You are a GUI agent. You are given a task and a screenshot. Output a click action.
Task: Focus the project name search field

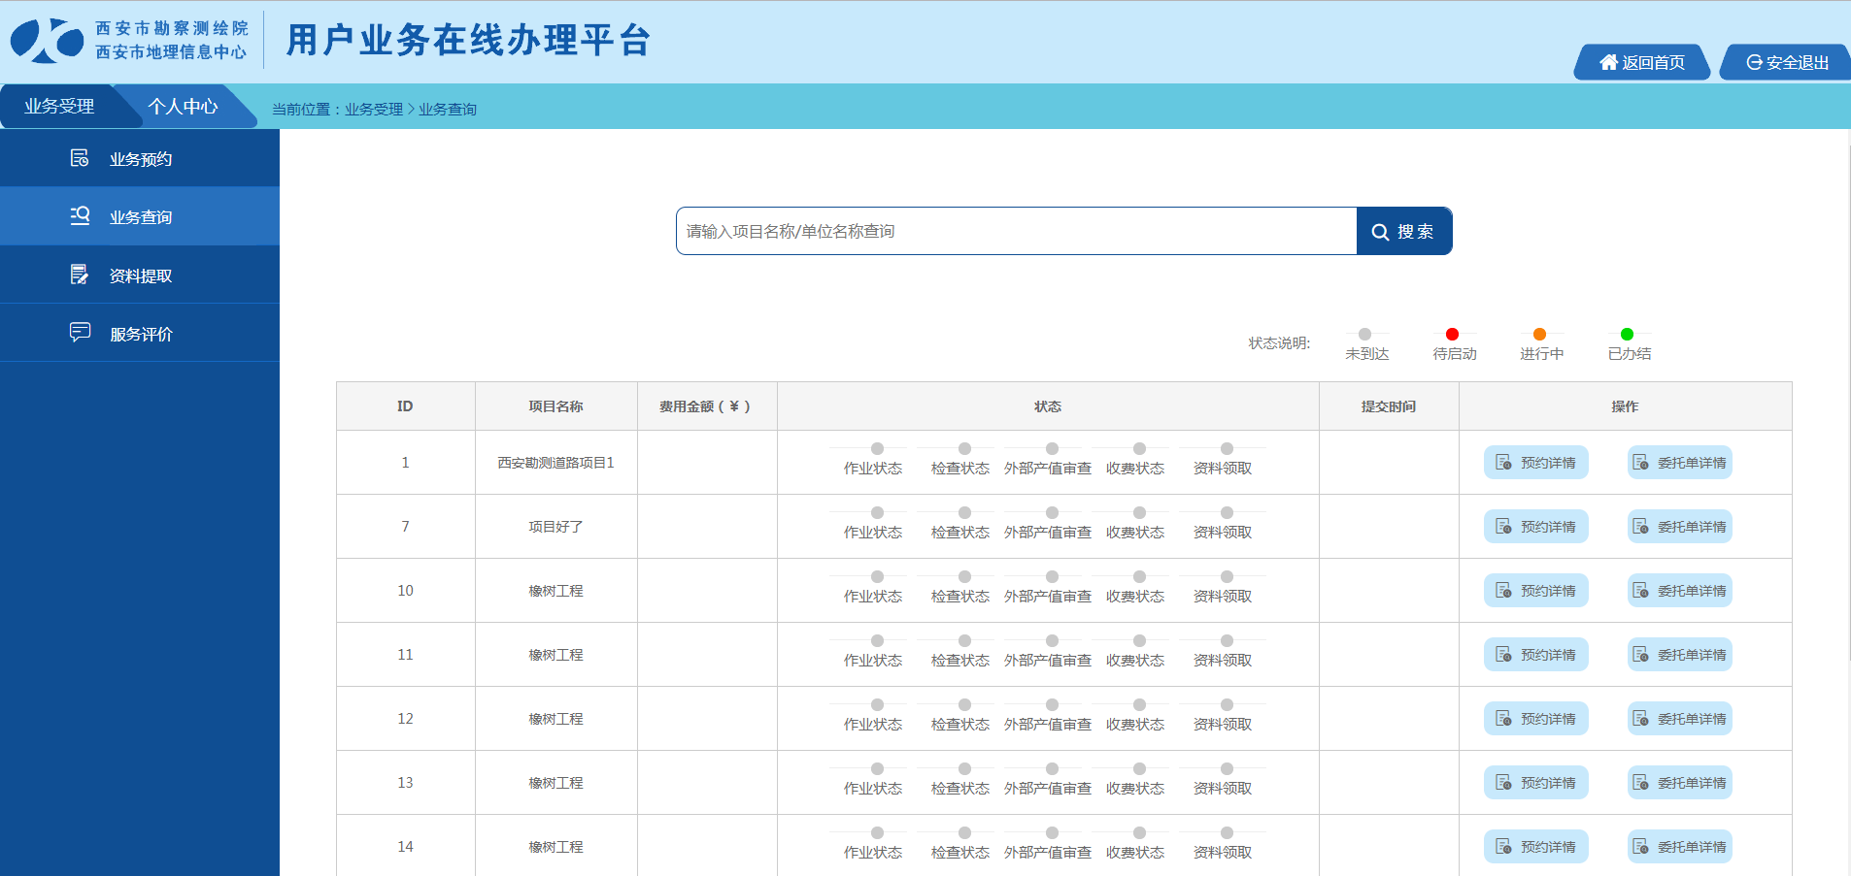point(1017,231)
